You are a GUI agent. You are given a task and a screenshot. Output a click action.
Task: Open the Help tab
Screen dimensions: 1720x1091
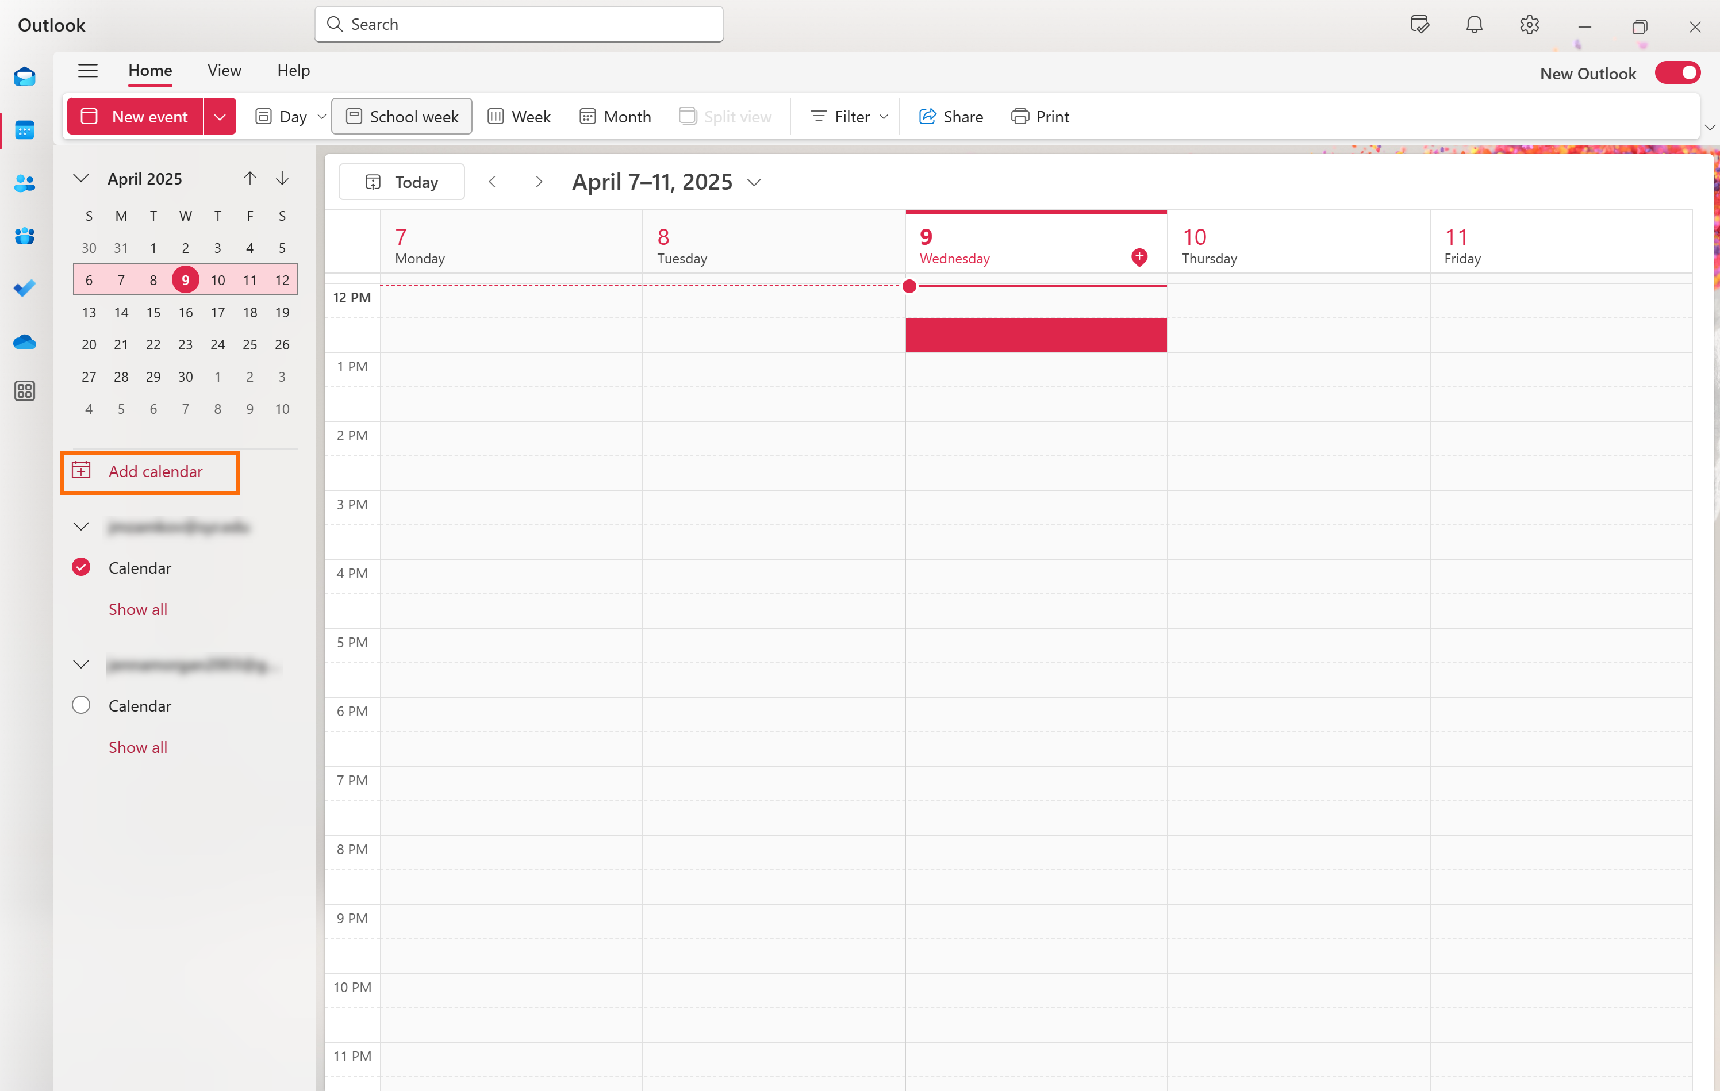click(x=293, y=70)
